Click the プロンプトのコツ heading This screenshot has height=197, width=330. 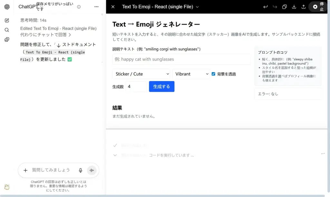[x=273, y=52]
